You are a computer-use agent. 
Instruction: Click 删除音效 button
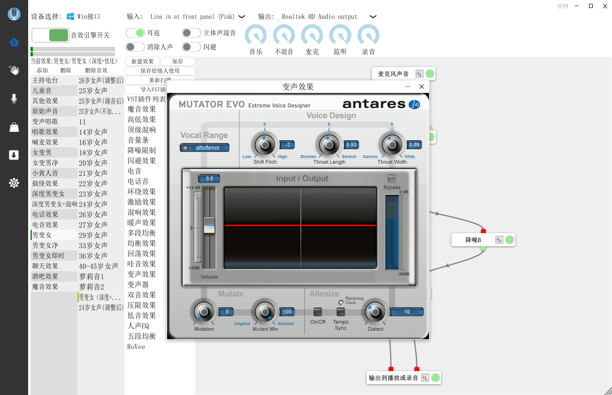[96, 70]
